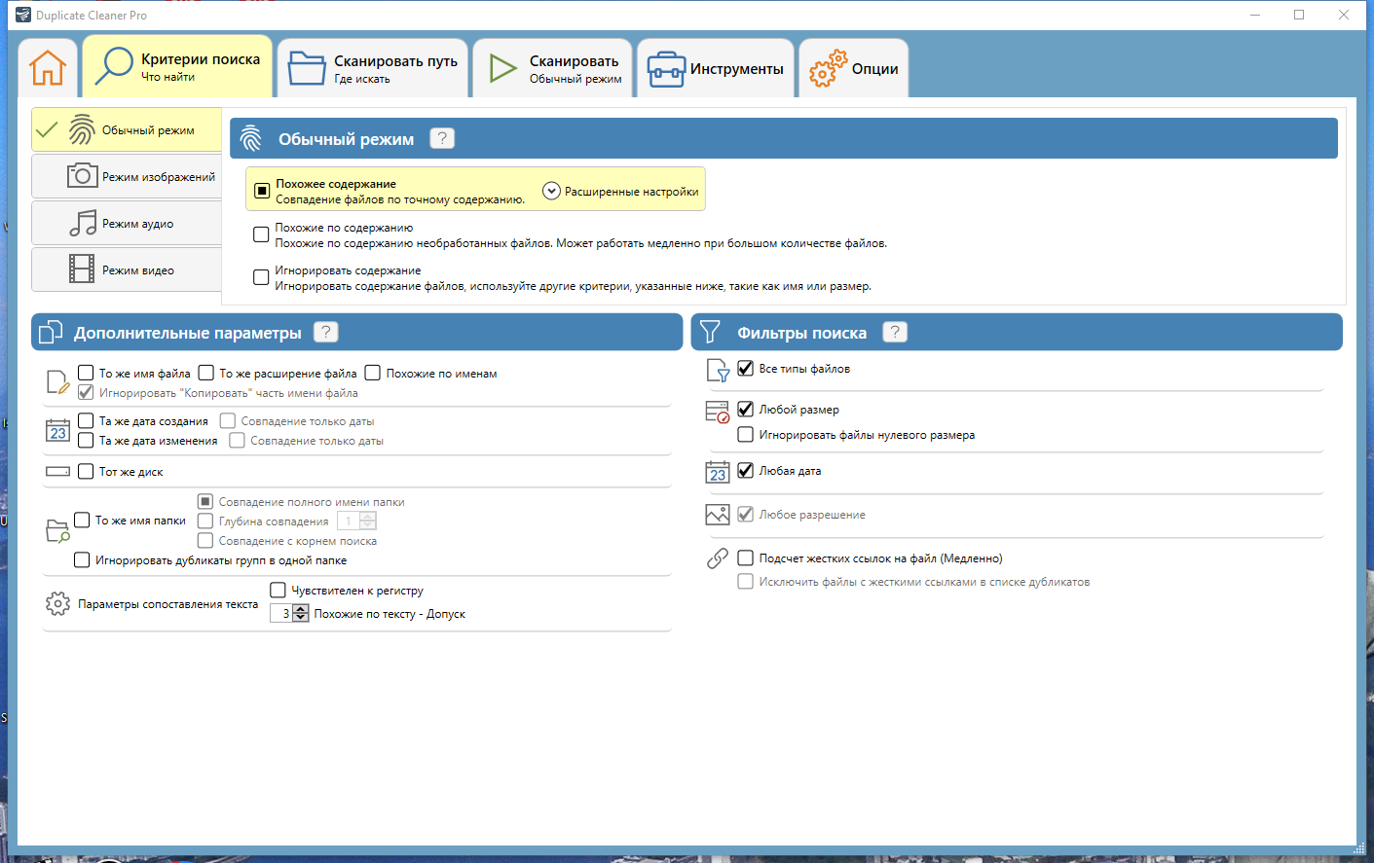Click the chain link icon by hard links option
Image resolution: width=1374 pixels, height=863 pixels.
pos(718,558)
